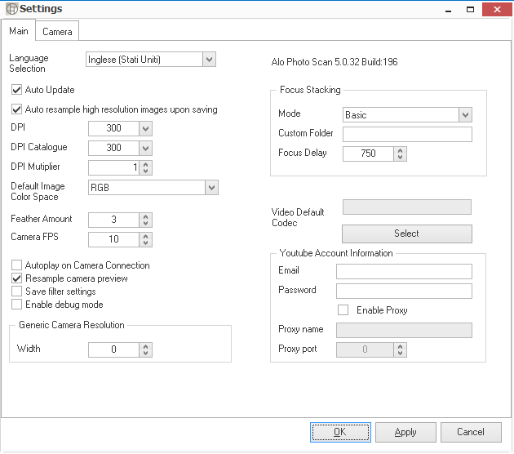The image size is (514, 454).
Task: Click the Custom Folder input field
Action: click(407, 134)
